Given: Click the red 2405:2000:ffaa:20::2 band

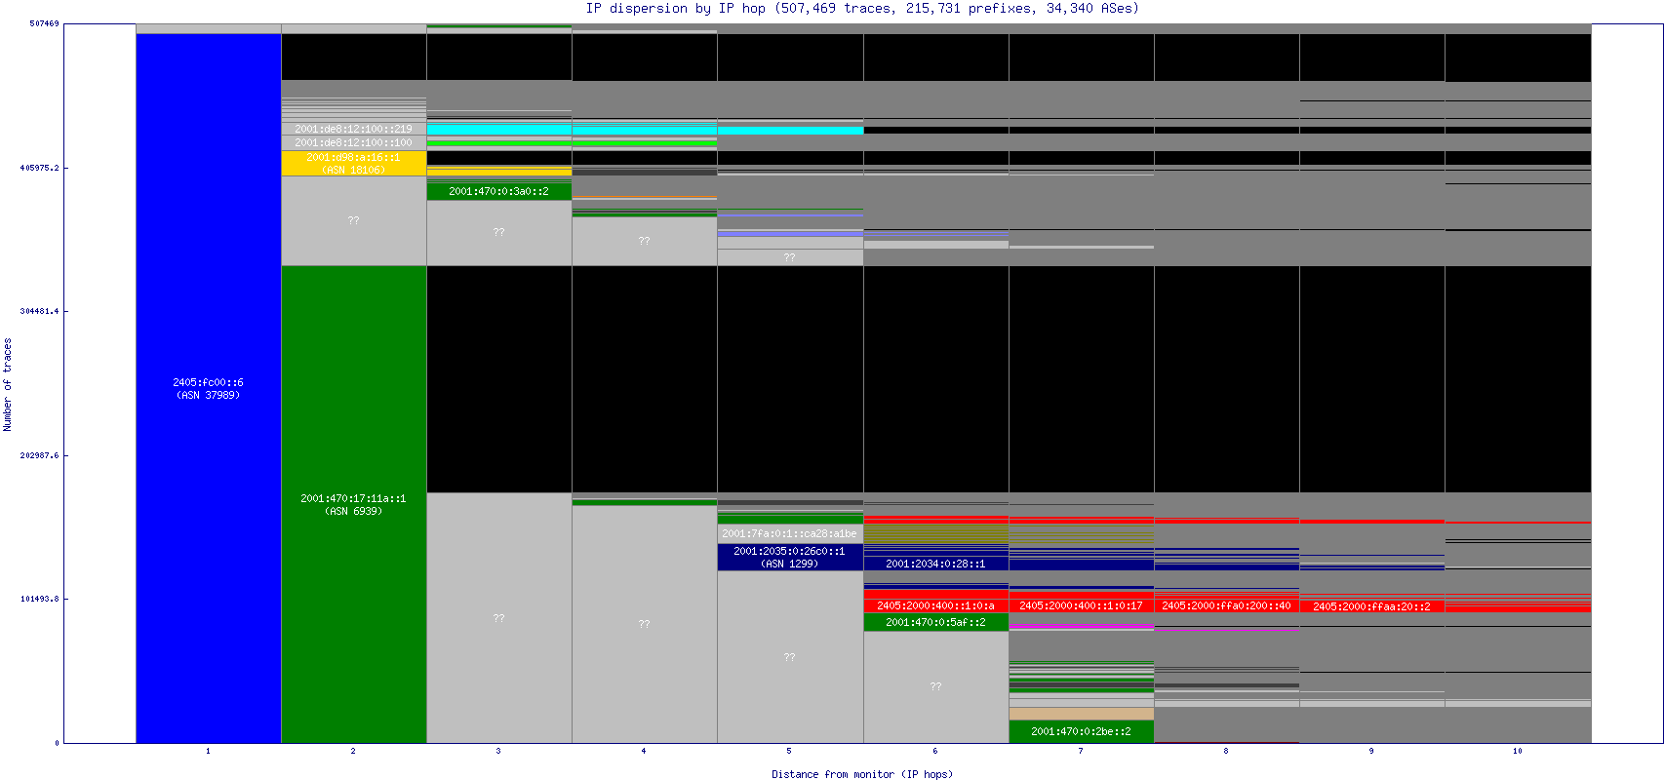Looking at the screenshot, I should [1371, 606].
